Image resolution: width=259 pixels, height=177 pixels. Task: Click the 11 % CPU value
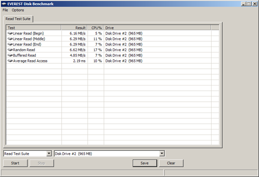98,39
